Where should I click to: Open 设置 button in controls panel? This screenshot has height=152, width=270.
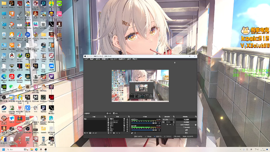tap(186, 130)
